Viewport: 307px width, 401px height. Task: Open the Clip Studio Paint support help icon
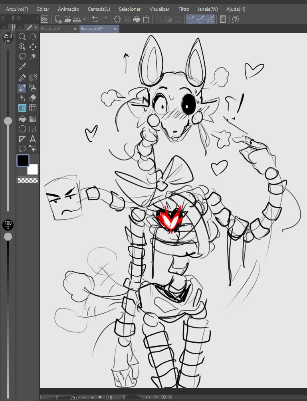pos(236,19)
